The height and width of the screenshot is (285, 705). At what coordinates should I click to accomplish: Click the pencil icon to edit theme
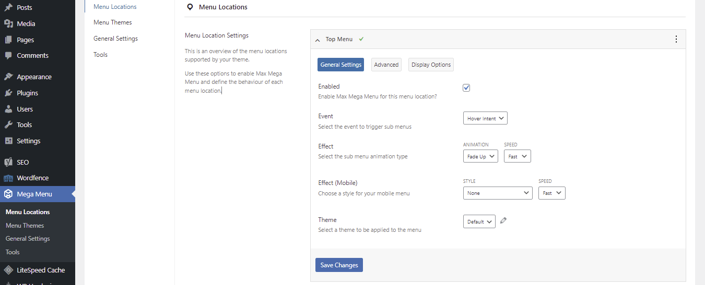click(x=503, y=220)
